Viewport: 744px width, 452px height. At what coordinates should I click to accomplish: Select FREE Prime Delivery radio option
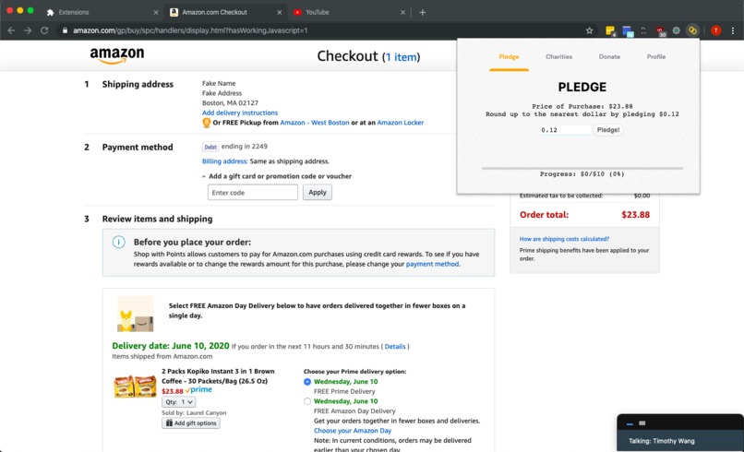(307, 382)
